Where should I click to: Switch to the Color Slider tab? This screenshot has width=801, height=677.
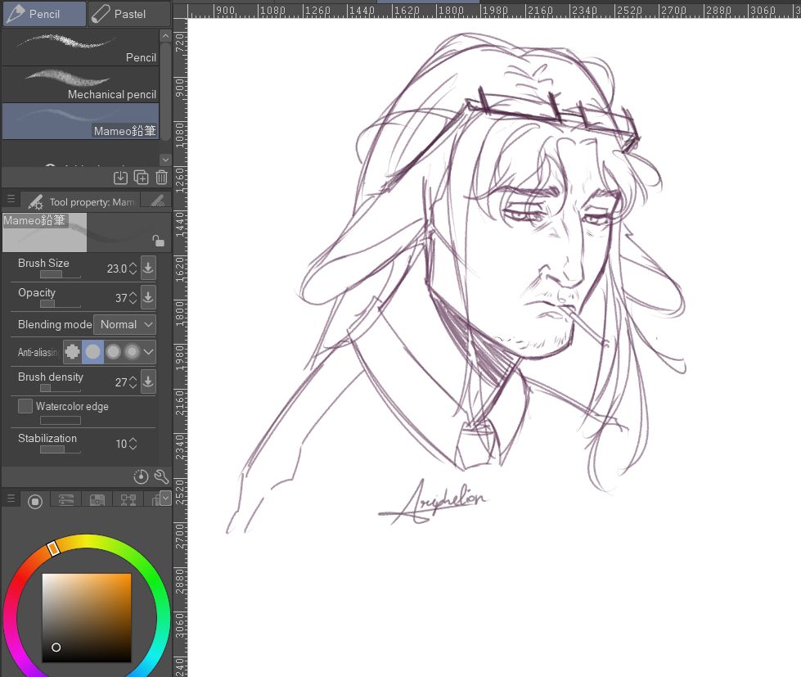[66, 500]
